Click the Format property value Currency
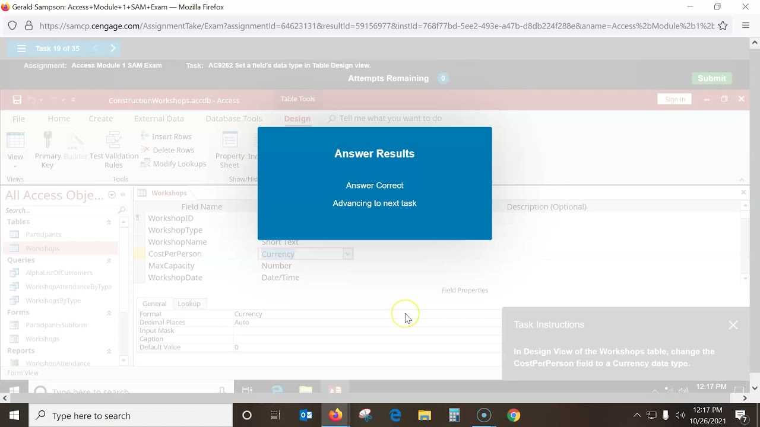Viewport: 760px width, 427px height. pos(248,314)
